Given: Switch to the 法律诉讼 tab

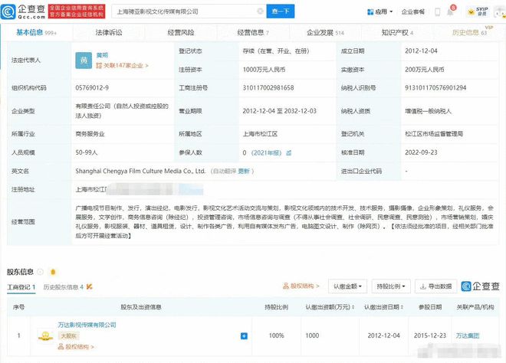Looking at the screenshot, I should 109,33.
